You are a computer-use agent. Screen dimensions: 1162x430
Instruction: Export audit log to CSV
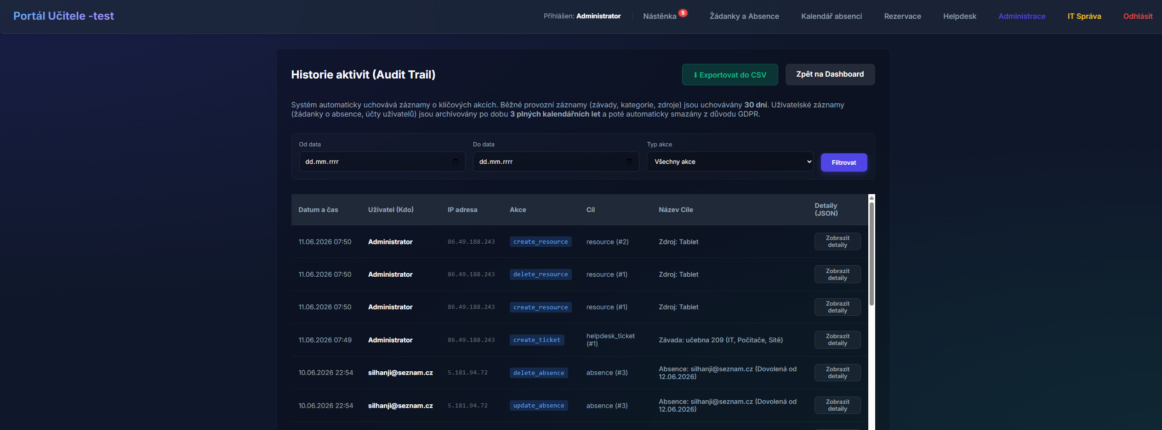point(730,74)
